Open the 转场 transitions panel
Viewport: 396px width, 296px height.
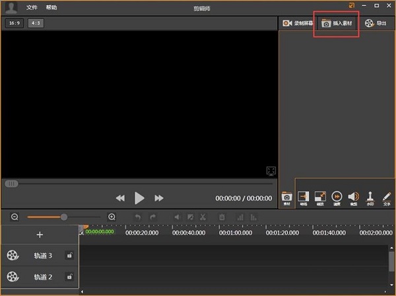[x=304, y=198]
